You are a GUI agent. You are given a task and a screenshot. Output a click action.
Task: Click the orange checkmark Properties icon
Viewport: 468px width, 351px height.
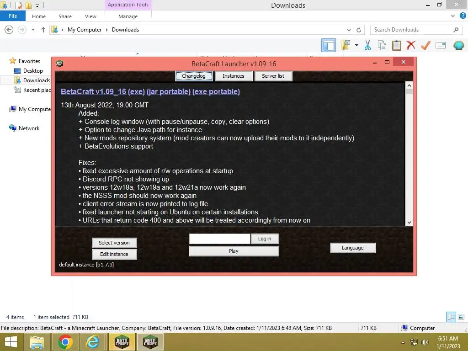[x=425, y=45]
